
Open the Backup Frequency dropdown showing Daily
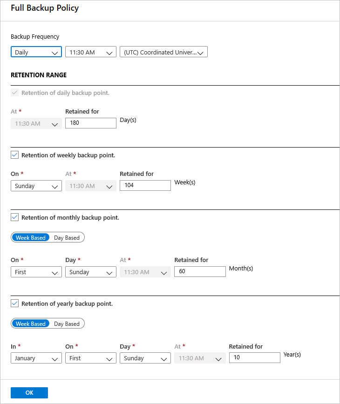tap(36, 52)
